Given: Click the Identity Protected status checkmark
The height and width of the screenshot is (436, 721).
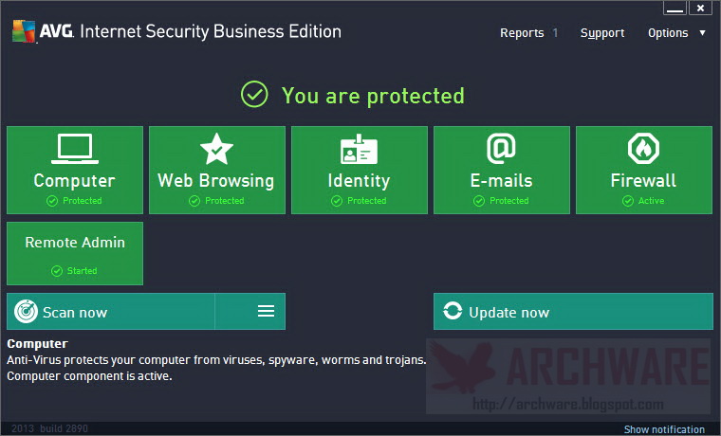Looking at the screenshot, I should point(337,201).
